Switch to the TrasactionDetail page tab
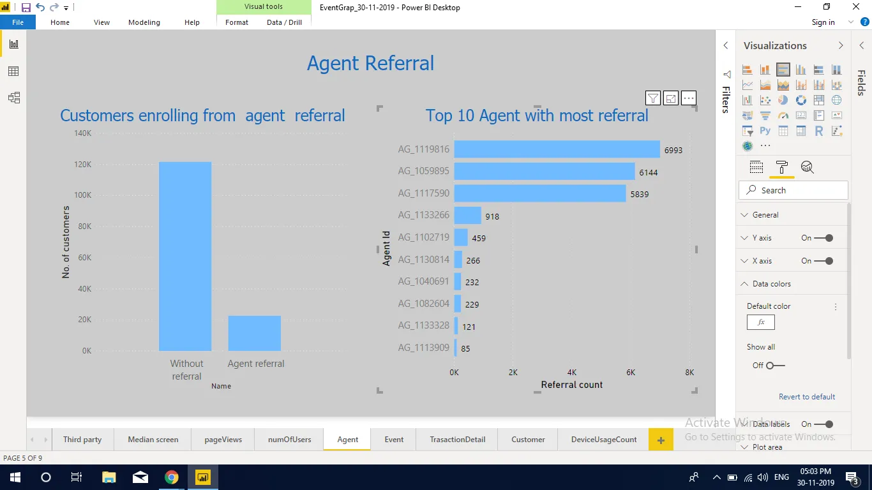The height and width of the screenshot is (490, 872). pos(458,440)
